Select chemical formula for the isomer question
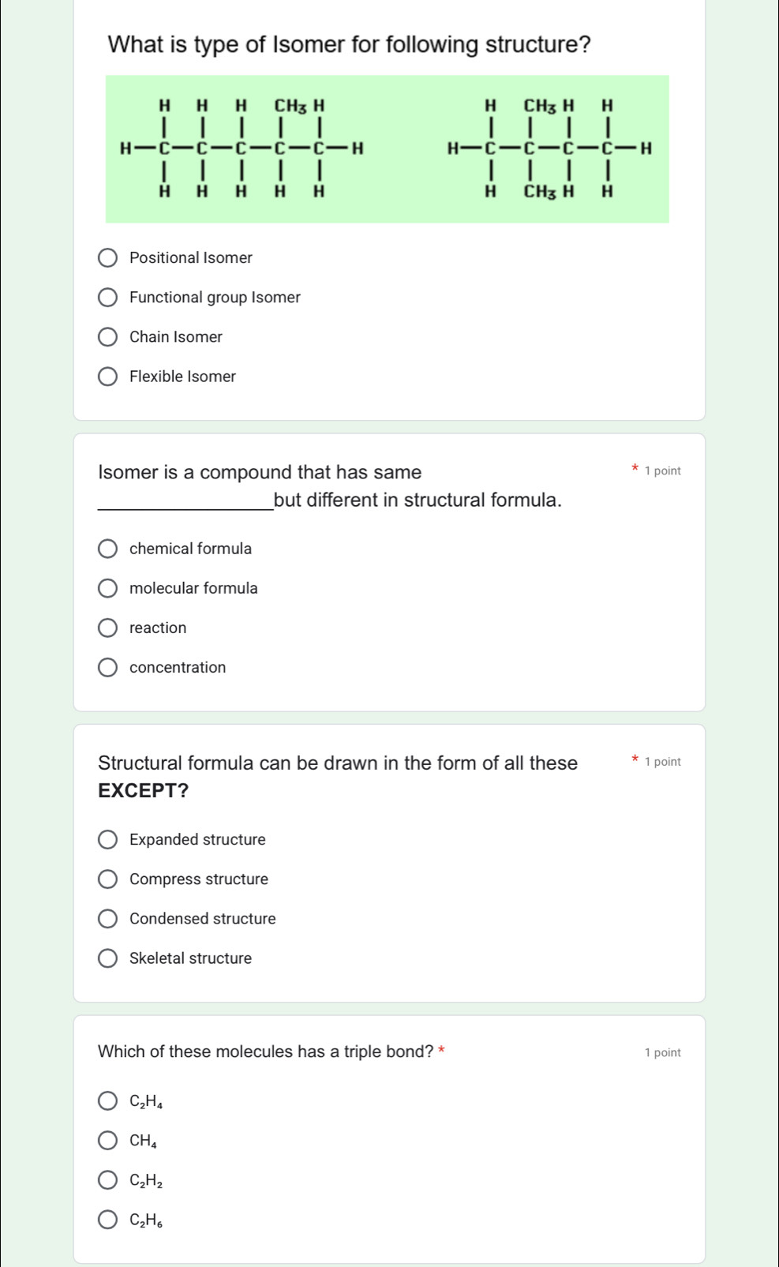Screen dimensions: 779x1267 click(x=108, y=548)
